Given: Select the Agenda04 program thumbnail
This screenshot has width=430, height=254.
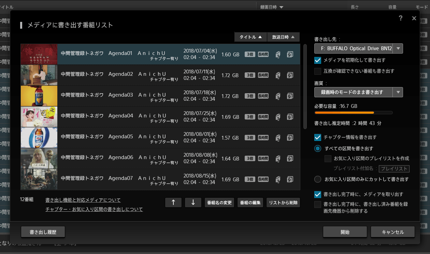Looking at the screenshot, I should (x=39, y=116).
